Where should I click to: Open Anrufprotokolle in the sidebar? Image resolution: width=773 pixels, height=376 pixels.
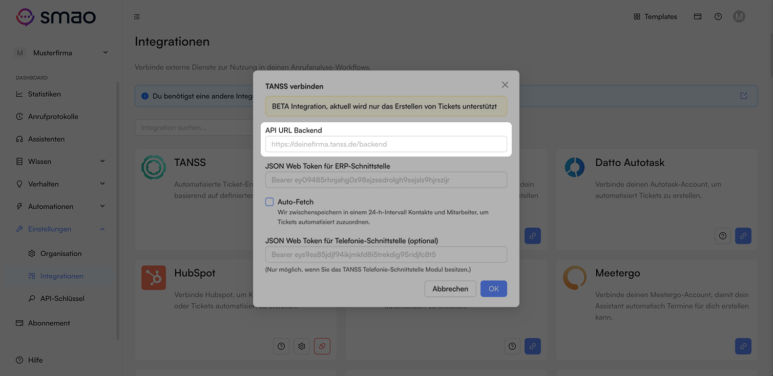[x=53, y=117]
